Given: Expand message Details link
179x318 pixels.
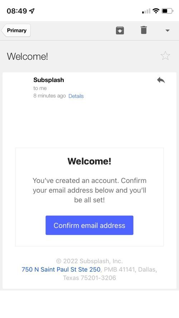Looking at the screenshot, I should point(76,96).
